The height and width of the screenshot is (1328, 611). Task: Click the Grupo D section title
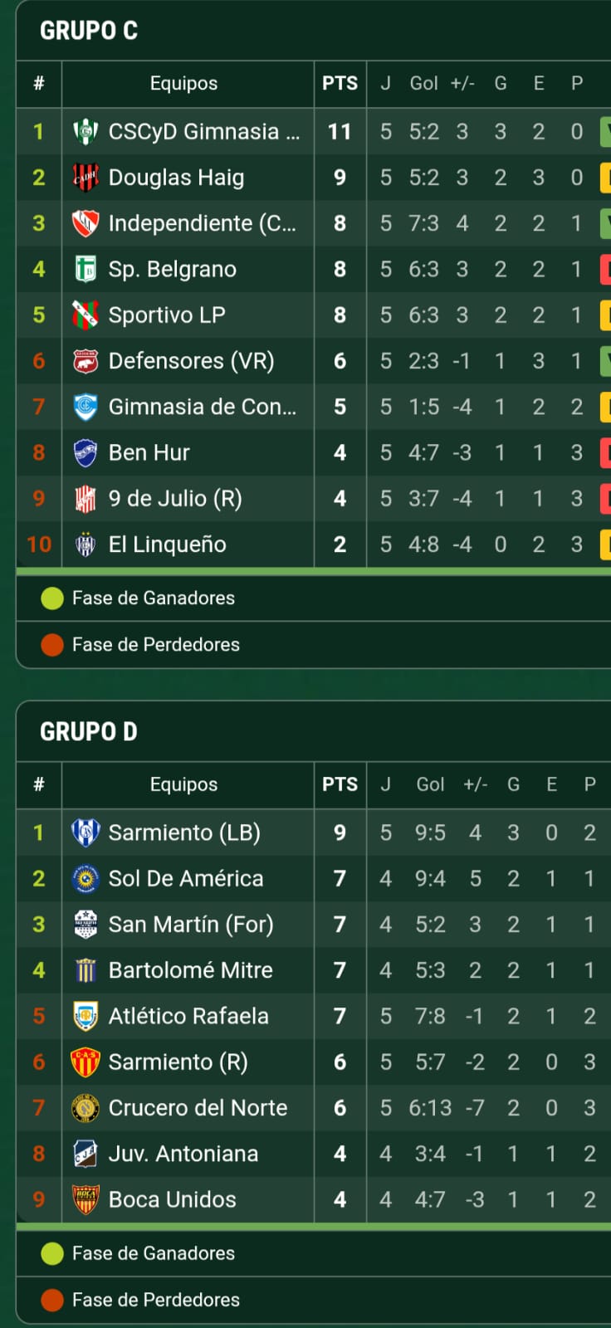(89, 731)
